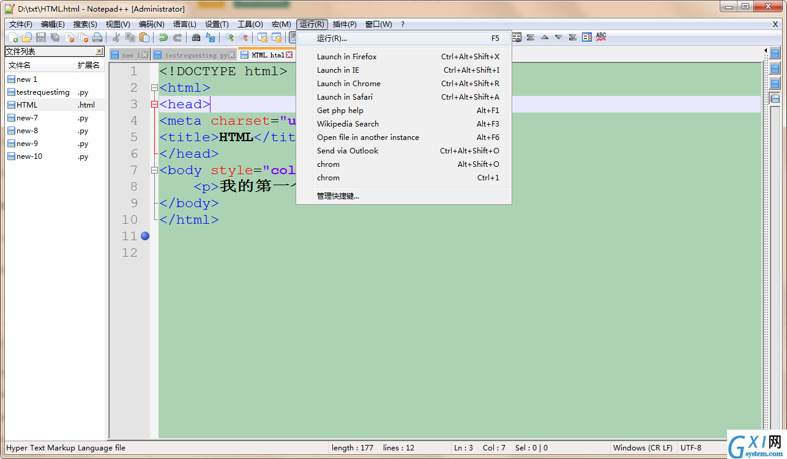Image resolution: width=787 pixels, height=459 pixels.
Task: Close the 文件列表 panel
Action: [99, 51]
